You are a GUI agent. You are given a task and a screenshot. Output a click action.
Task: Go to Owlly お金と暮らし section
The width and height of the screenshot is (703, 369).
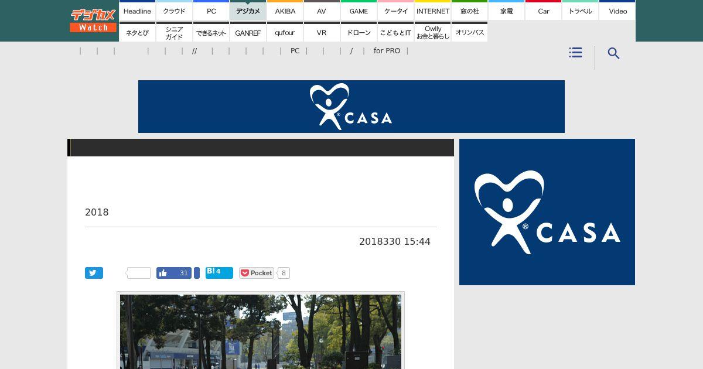432,32
